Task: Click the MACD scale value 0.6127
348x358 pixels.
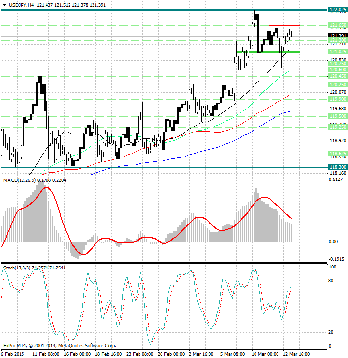Action: coord(336,179)
